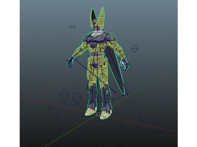
Task: Click the red circular pivot marker between feet
Action: coord(98,115)
